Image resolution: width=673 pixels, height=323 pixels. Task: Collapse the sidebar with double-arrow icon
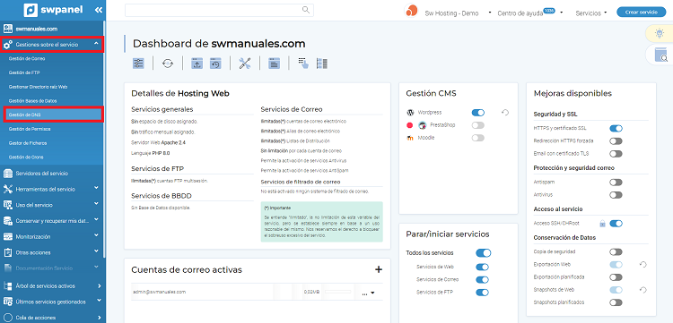pos(99,10)
